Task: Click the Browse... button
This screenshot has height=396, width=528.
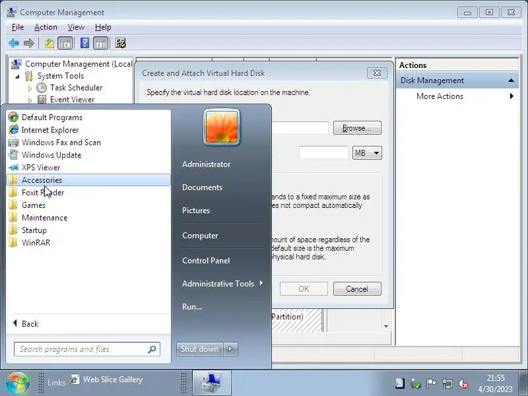Action: [x=357, y=128]
